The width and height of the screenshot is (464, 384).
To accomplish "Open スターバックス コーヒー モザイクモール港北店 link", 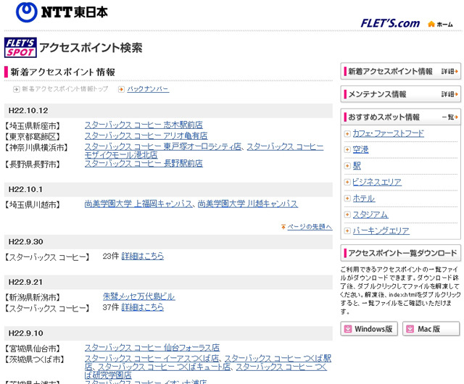I will 121,155.
